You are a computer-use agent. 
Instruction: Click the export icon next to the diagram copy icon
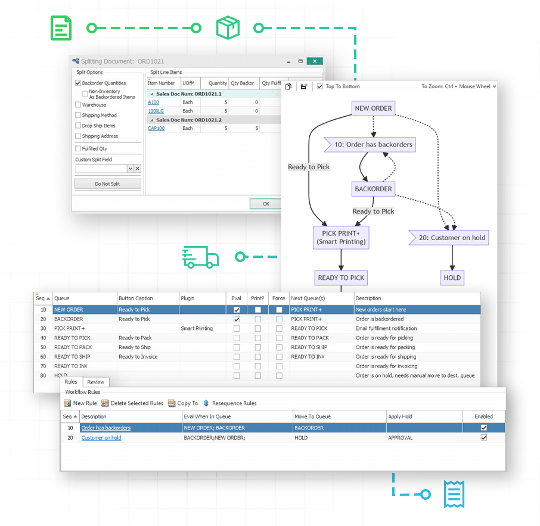[303, 86]
